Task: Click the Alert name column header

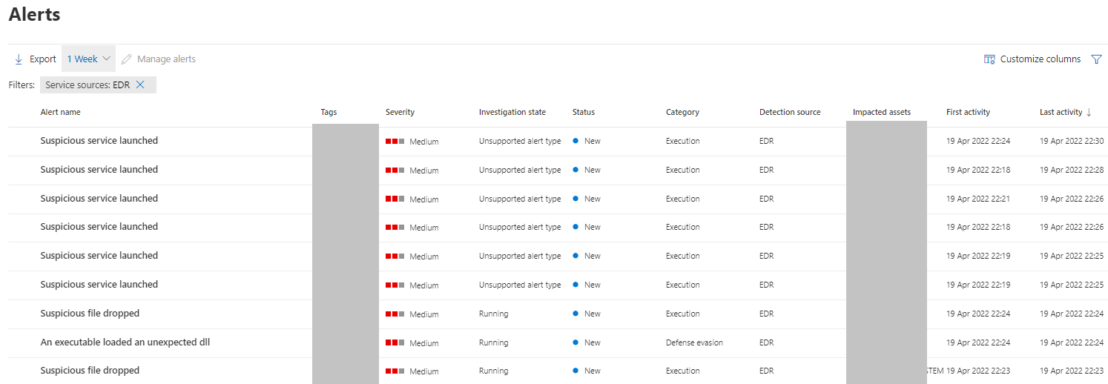Action: pyautogui.click(x=60, y=113)
